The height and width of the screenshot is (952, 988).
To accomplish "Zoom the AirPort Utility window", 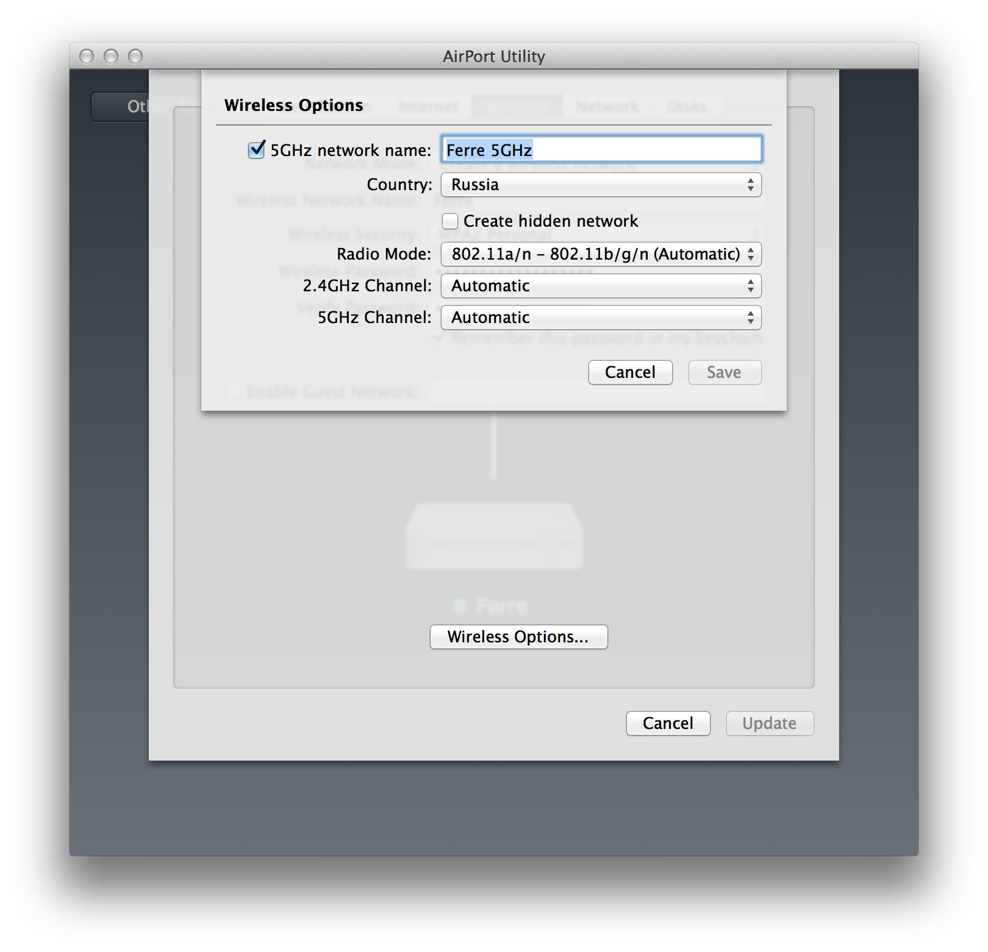I will [135, 56].
